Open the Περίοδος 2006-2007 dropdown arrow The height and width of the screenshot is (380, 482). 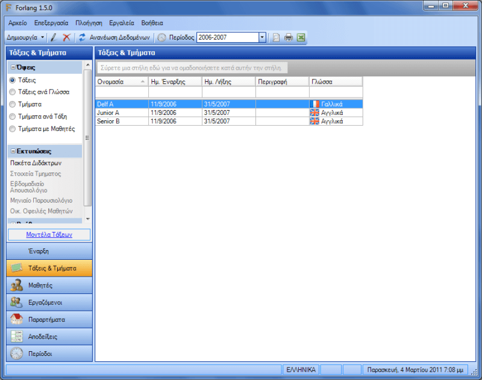[x=262, y=37]
